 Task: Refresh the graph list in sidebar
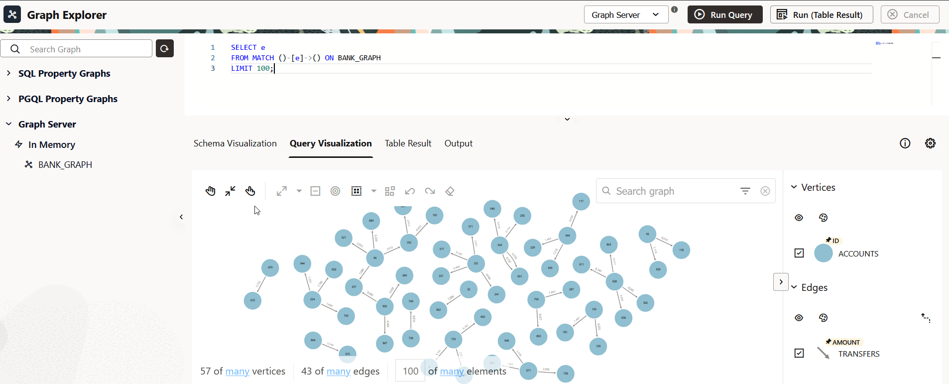165,48
